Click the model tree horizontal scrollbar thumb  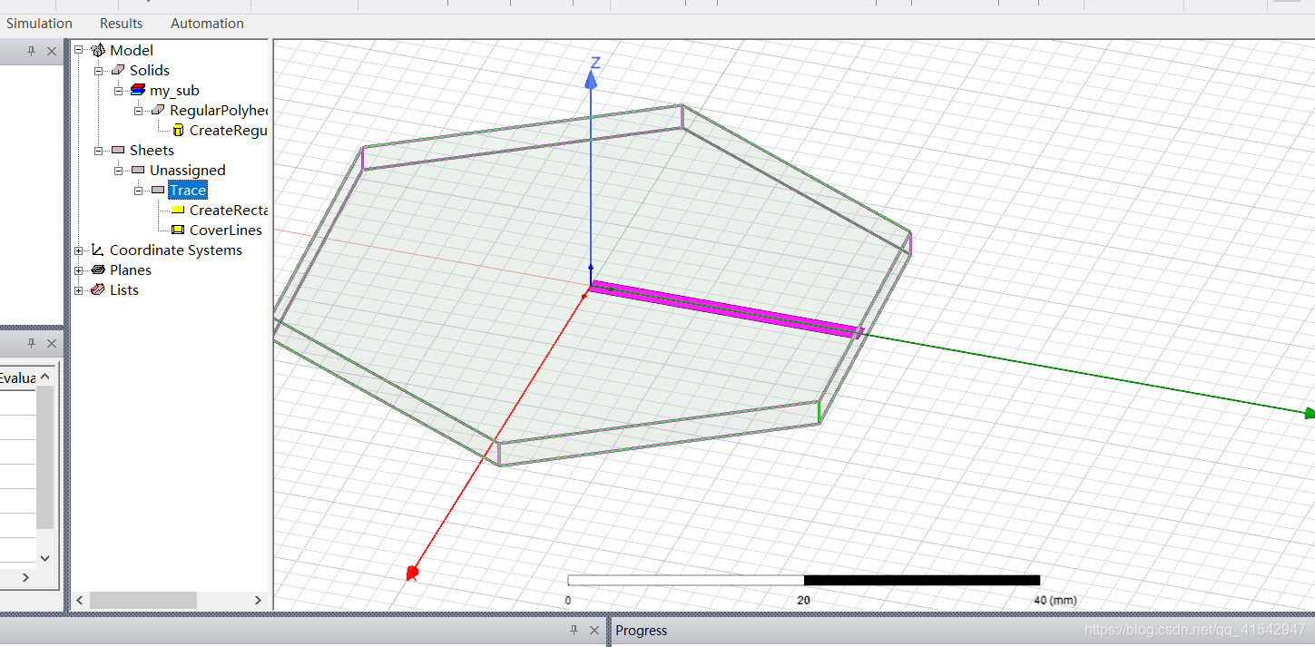pyautogui.click(x=143, y=600)
